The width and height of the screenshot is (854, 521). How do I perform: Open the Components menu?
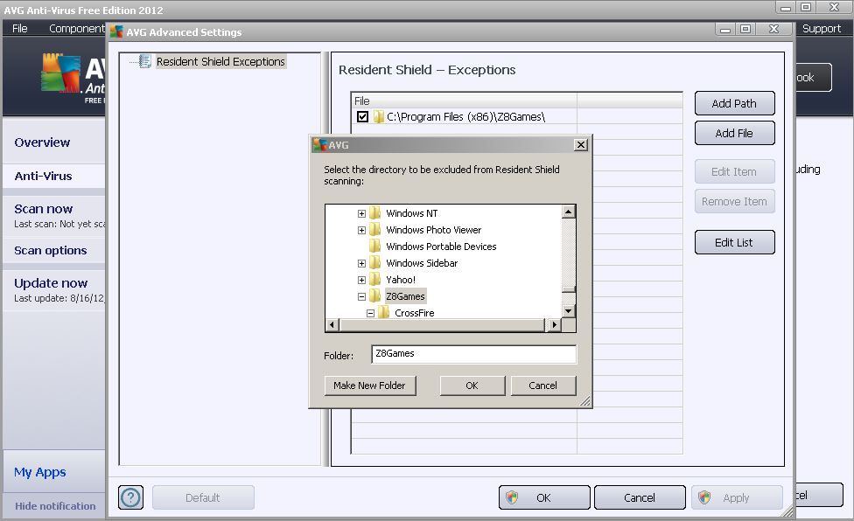coord(76,28)
